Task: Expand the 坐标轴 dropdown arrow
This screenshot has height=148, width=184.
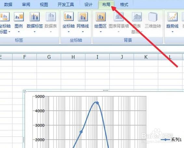Action: point(69,31)
